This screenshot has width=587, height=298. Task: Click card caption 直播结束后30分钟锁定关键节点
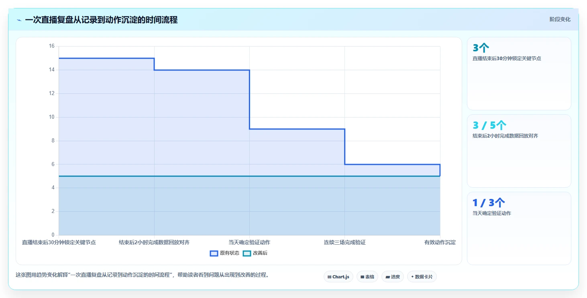(x=507, y=59)
